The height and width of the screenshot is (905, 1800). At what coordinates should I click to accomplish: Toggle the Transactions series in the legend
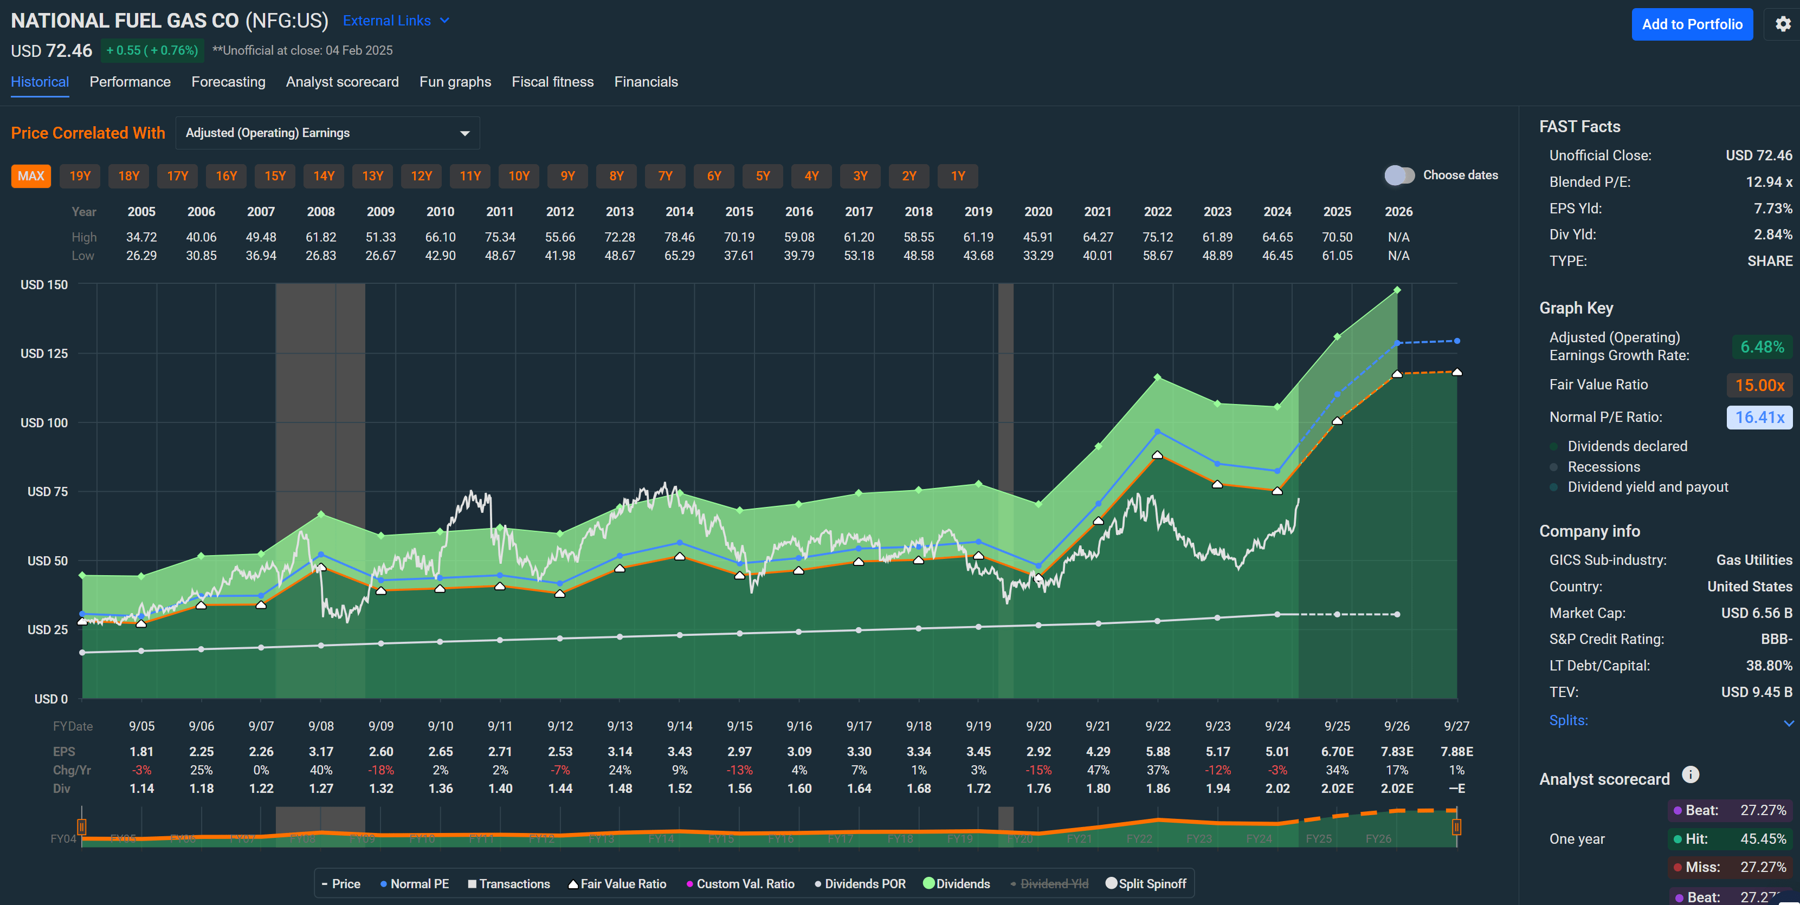coord(509,883)
